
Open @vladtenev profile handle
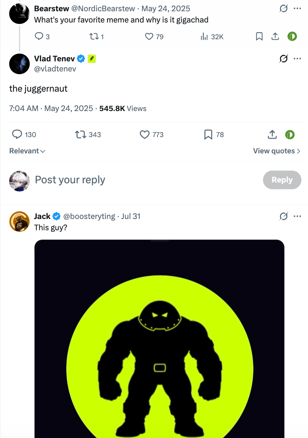click(55, 69)
